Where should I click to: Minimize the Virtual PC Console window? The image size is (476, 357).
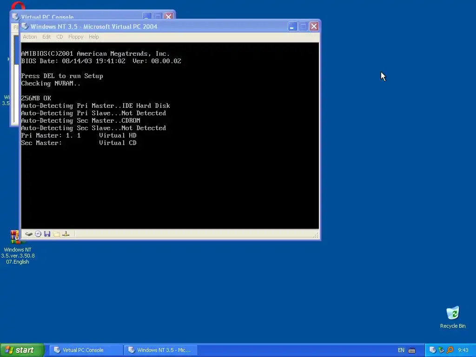coord(146,16)
